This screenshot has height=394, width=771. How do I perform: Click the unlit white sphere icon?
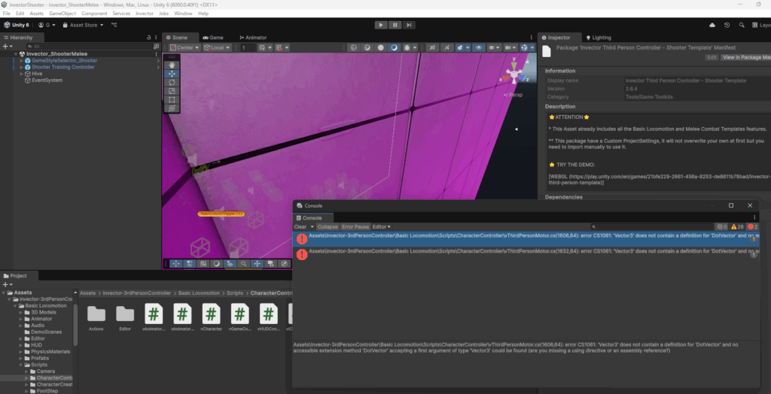(380, 47)
